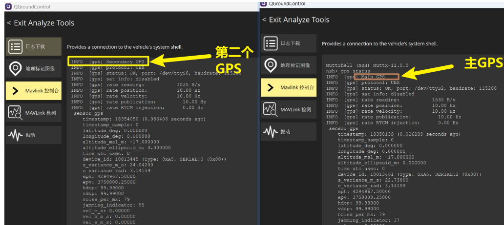Click 'NuttShell (NSH) NuttX-11.0.0' line
The image size is (504, 225).
click(367, 65)
